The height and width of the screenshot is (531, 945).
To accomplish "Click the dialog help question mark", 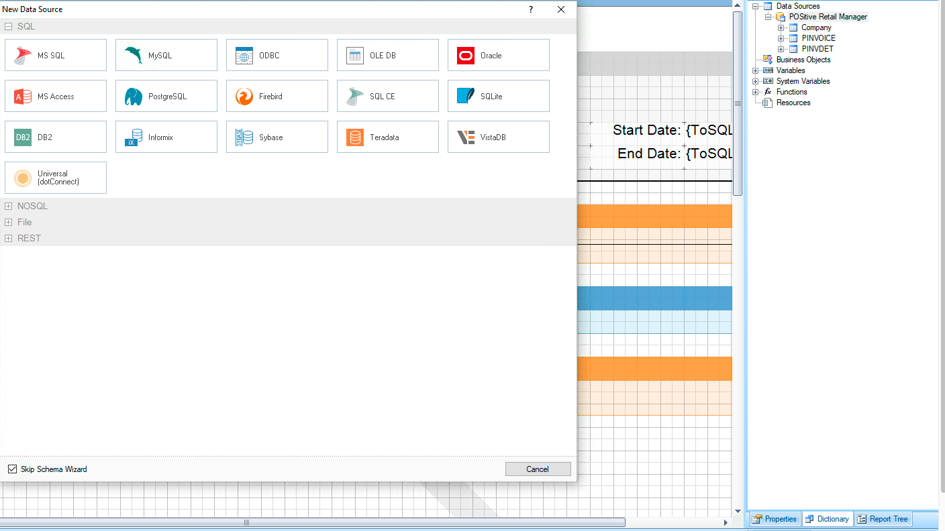I will 530,9.
